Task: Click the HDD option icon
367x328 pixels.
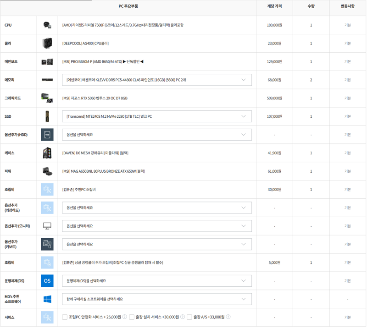Action: point(47,135)
